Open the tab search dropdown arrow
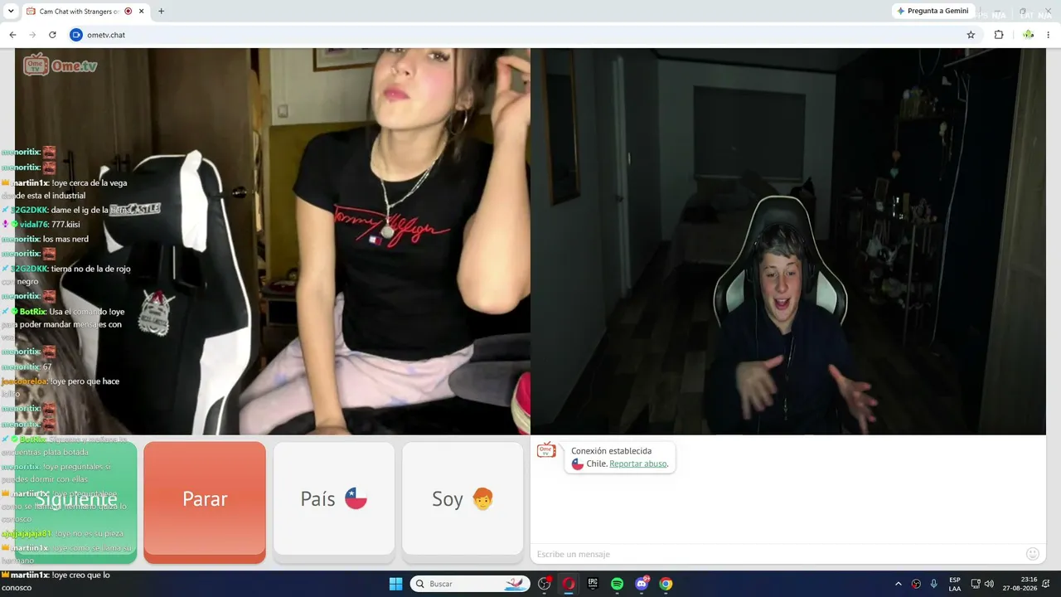Screen dimensions: 1061x597 point(11,12)
